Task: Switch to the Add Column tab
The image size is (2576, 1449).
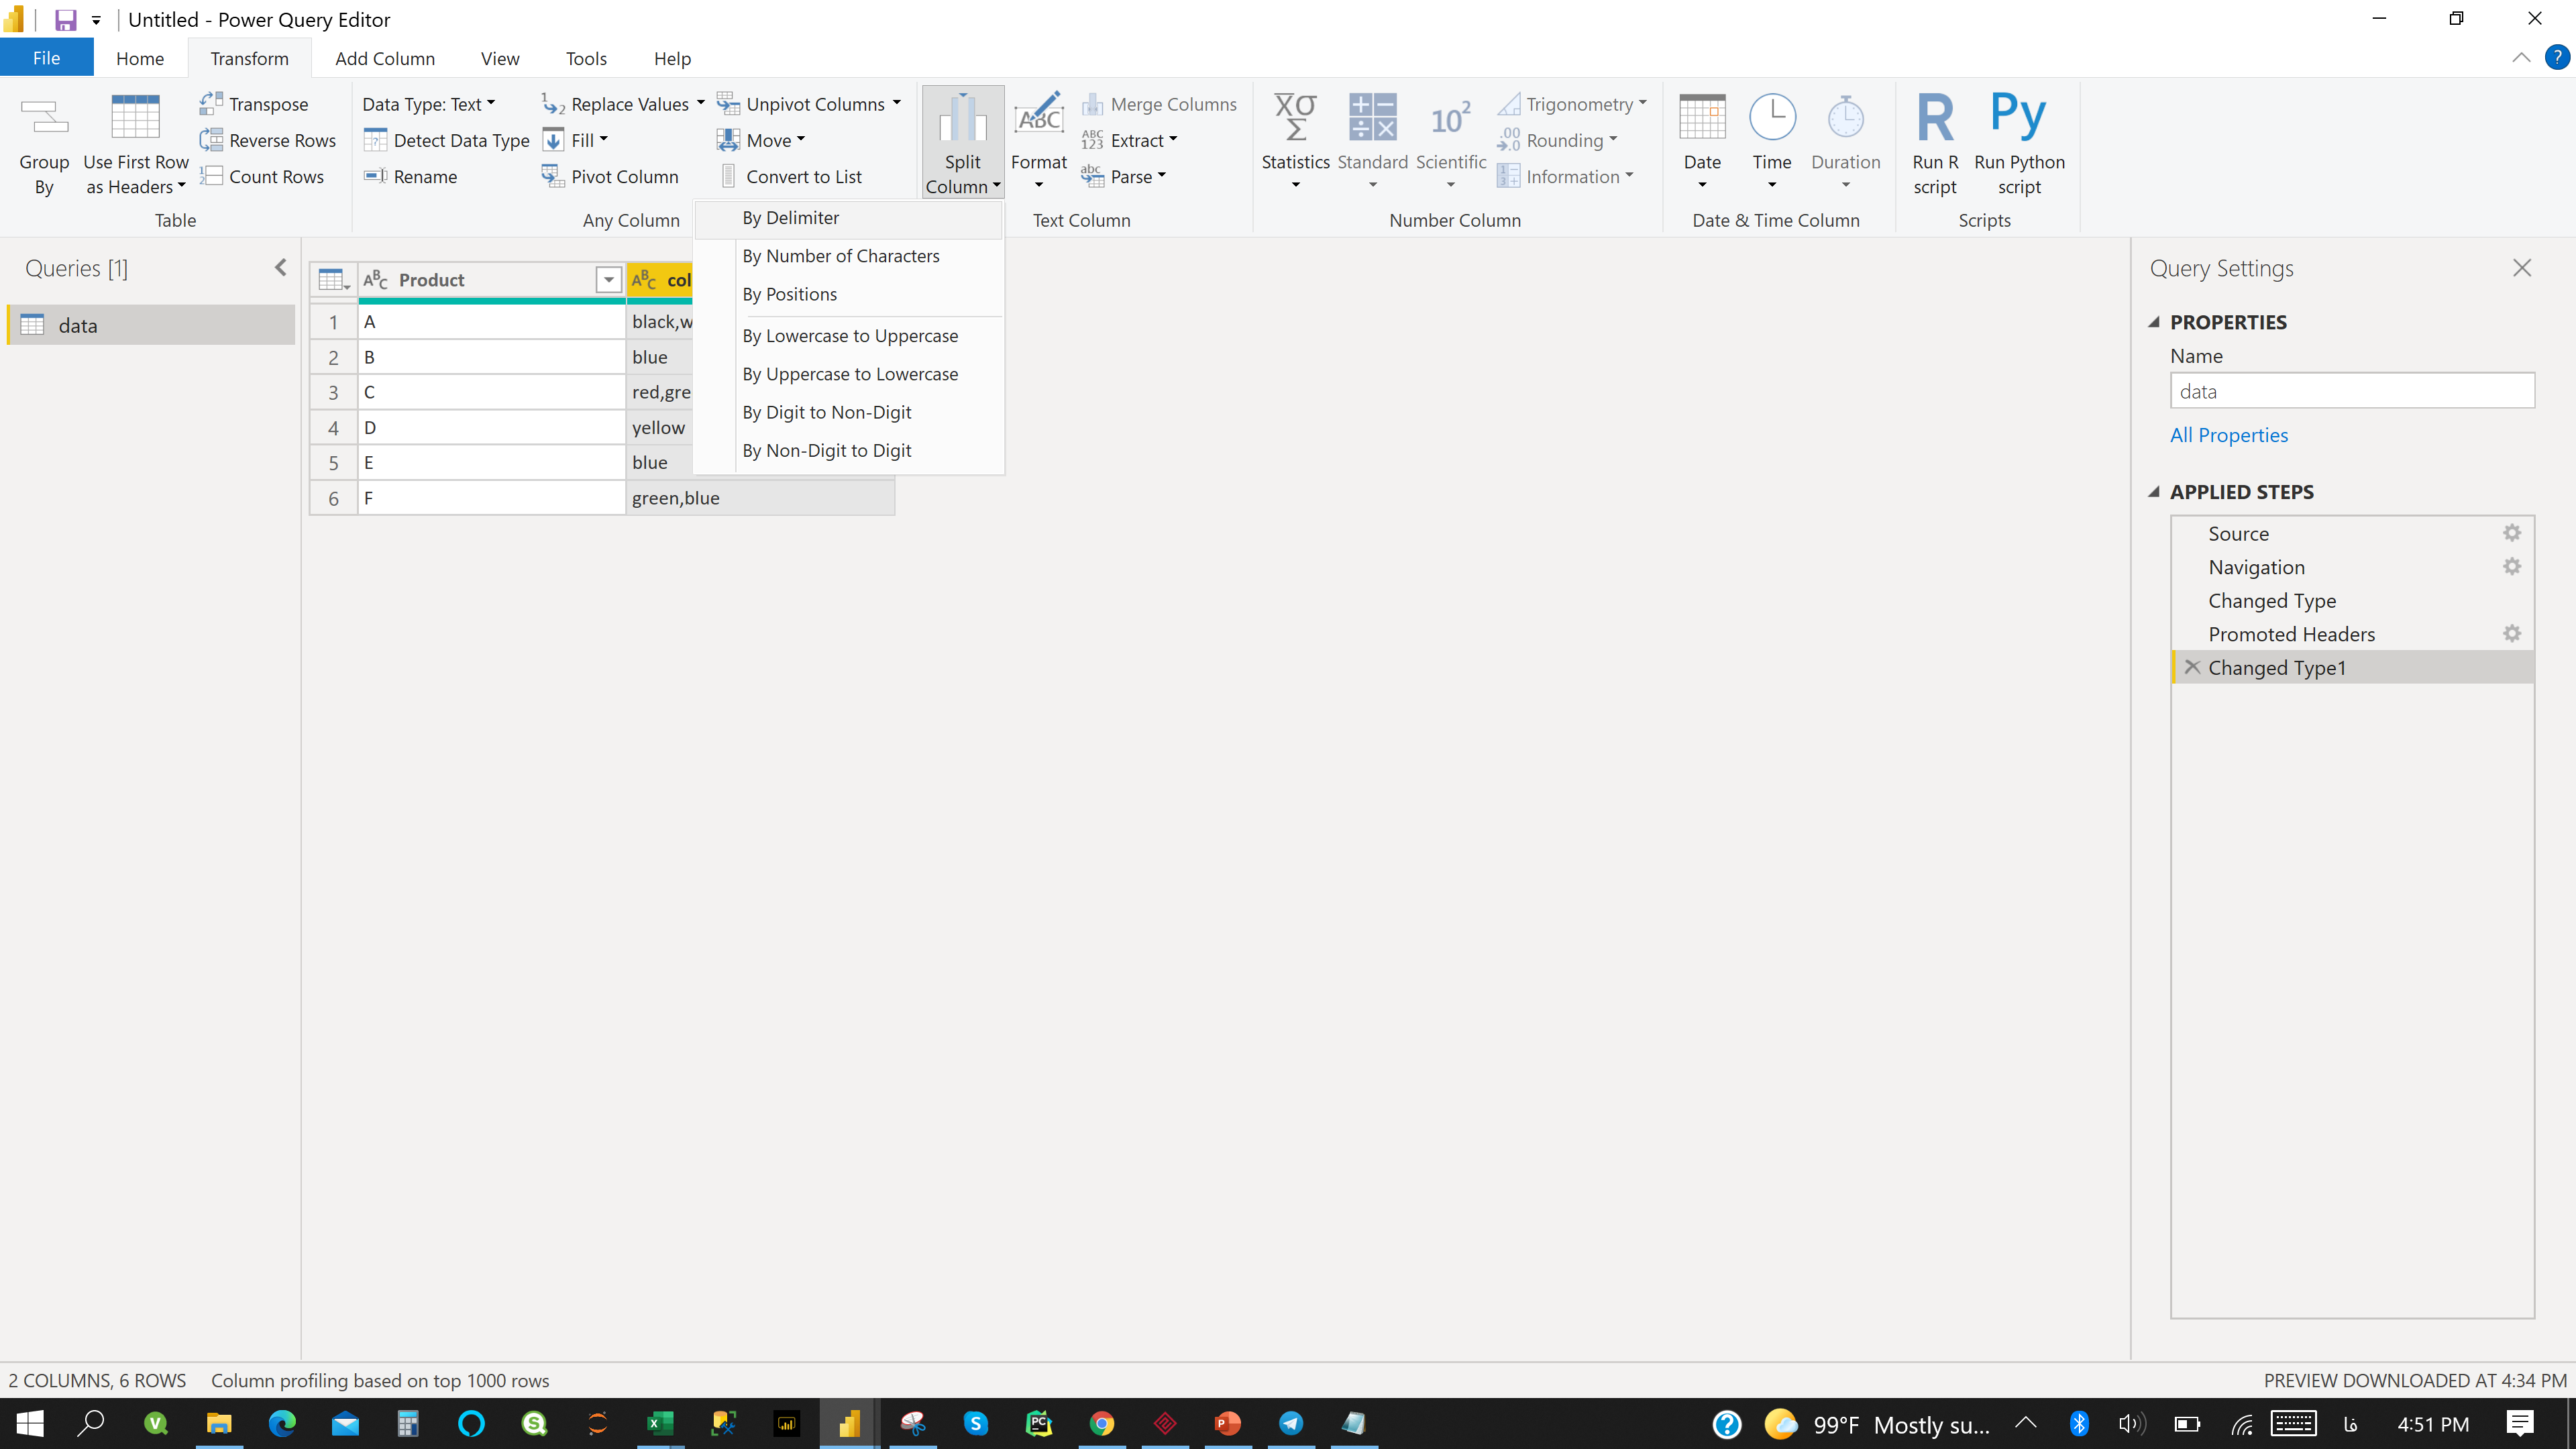Action: pyautogui.click(x=384, y=59)
